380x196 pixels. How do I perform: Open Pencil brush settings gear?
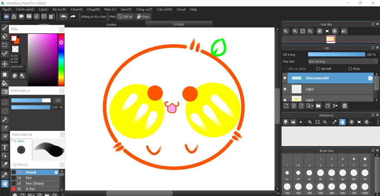point(56,172)
